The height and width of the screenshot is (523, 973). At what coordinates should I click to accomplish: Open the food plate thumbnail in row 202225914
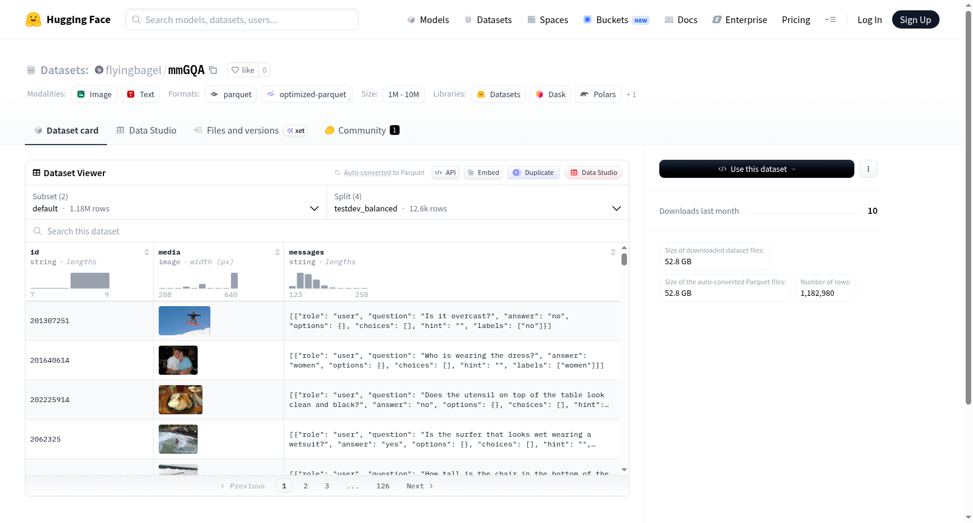[181, 400]
